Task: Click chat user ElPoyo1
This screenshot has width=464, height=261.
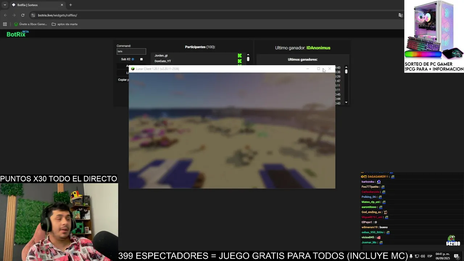Action: pos(367,222)
